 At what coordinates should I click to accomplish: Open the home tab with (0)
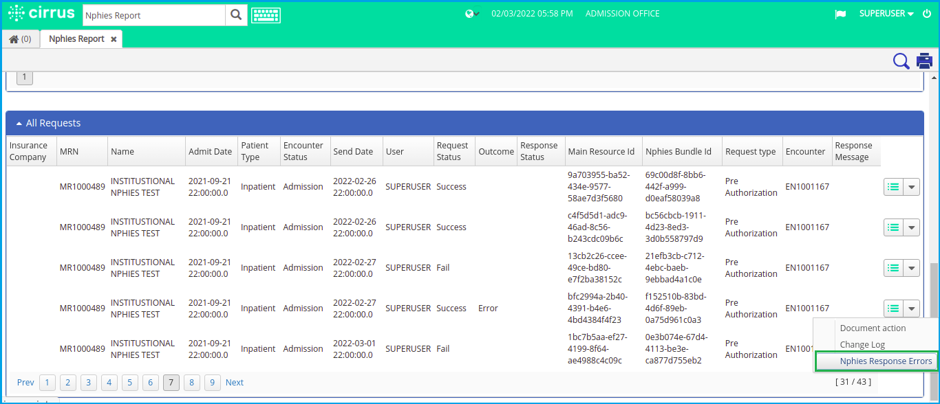(x=20, y=39)
